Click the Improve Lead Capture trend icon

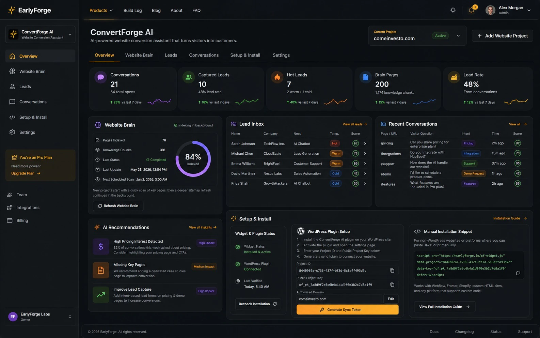click(x=101, y=295)
